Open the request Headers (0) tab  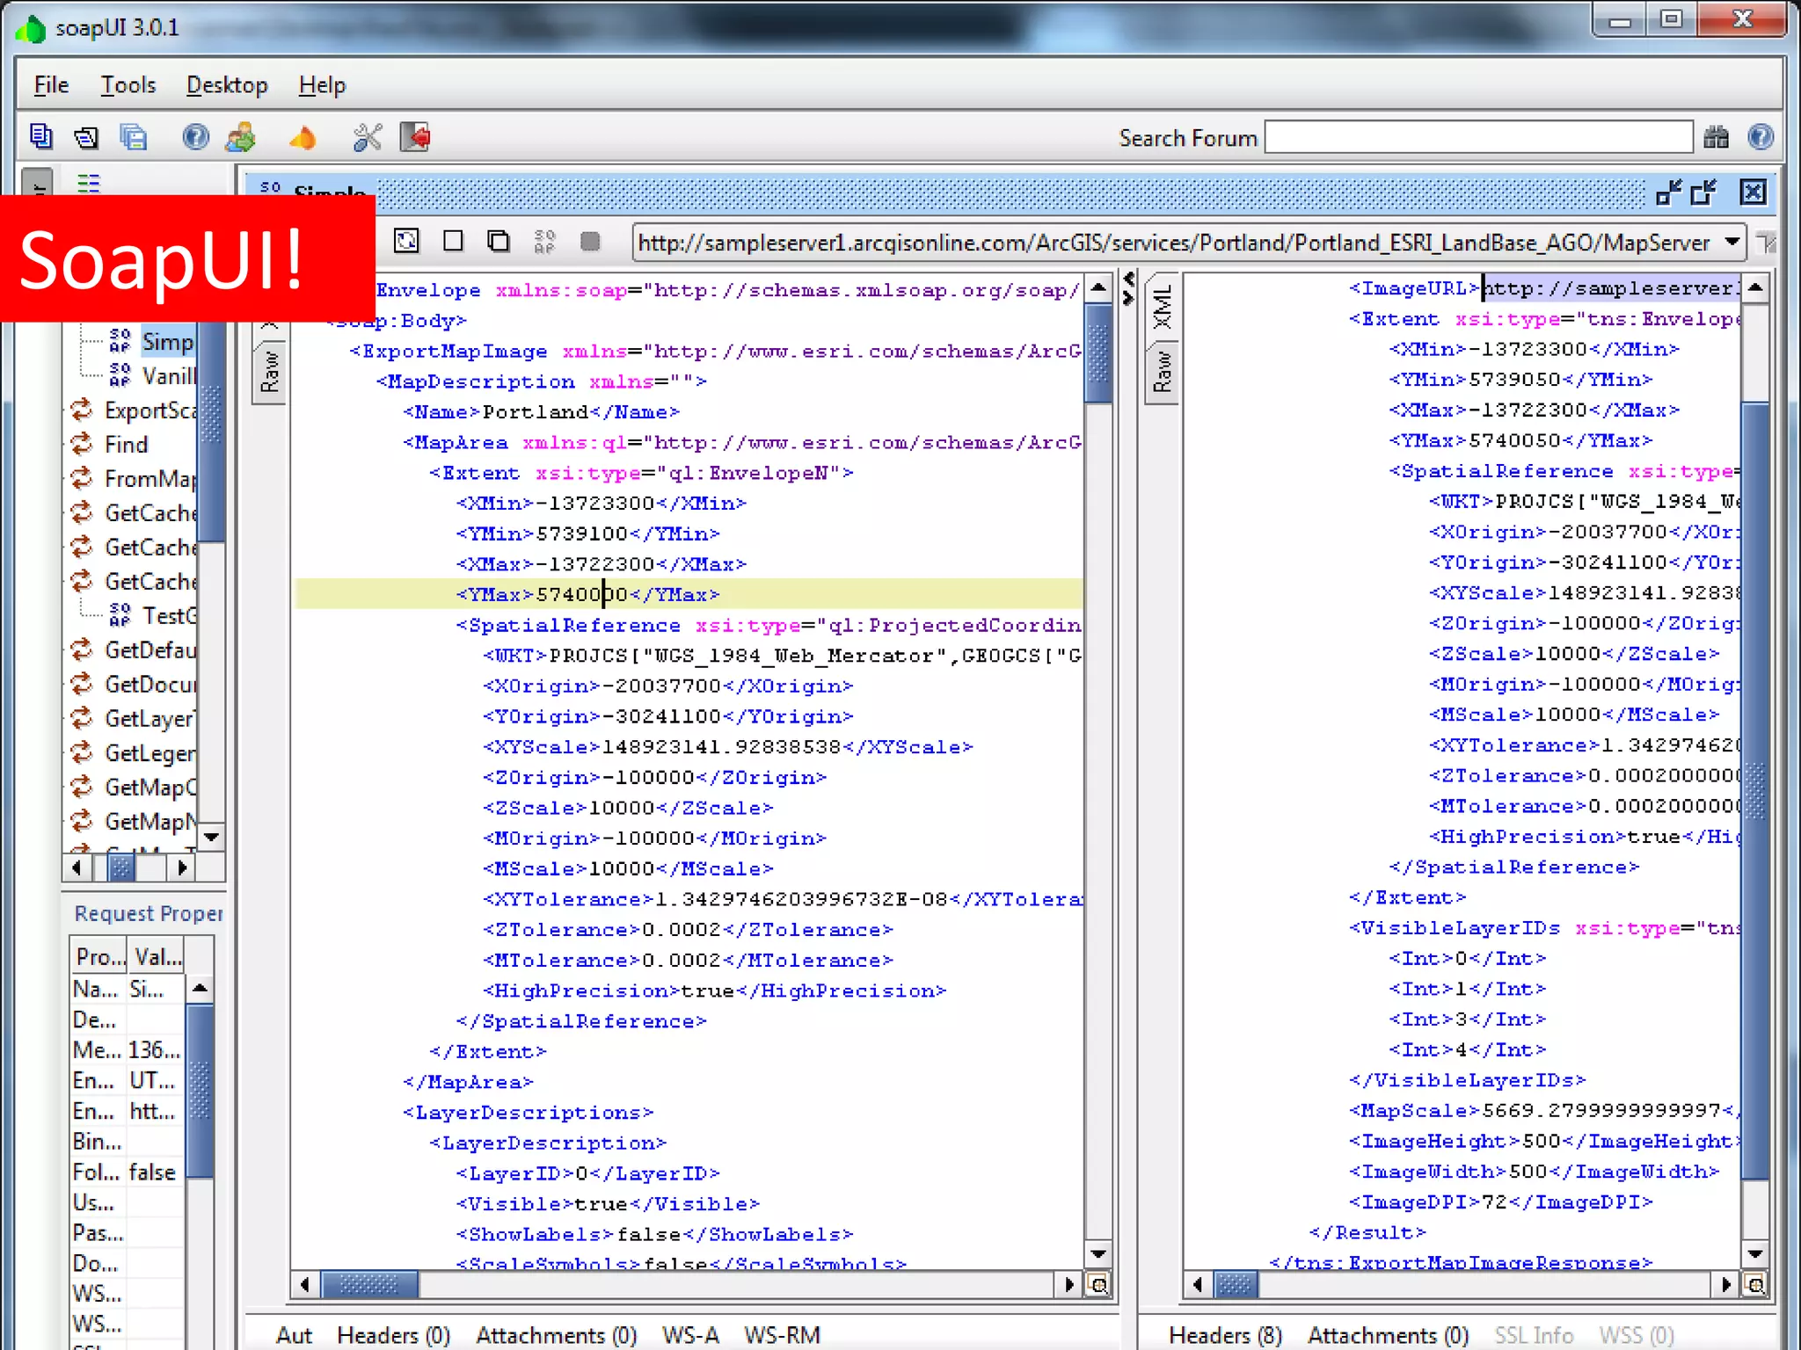[x=393, y=1335]
